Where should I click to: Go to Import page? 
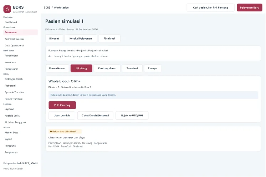[9, 139]
